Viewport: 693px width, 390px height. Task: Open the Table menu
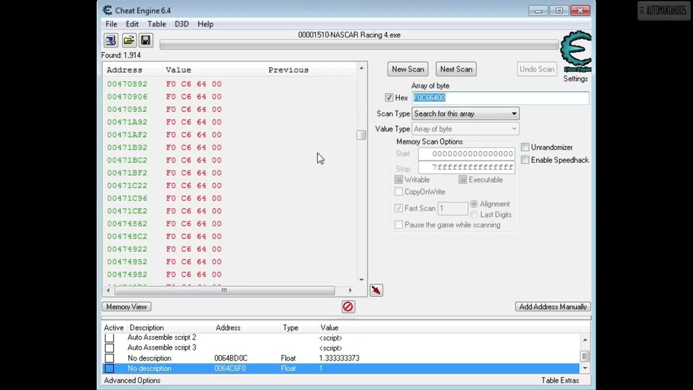point(156,24)
